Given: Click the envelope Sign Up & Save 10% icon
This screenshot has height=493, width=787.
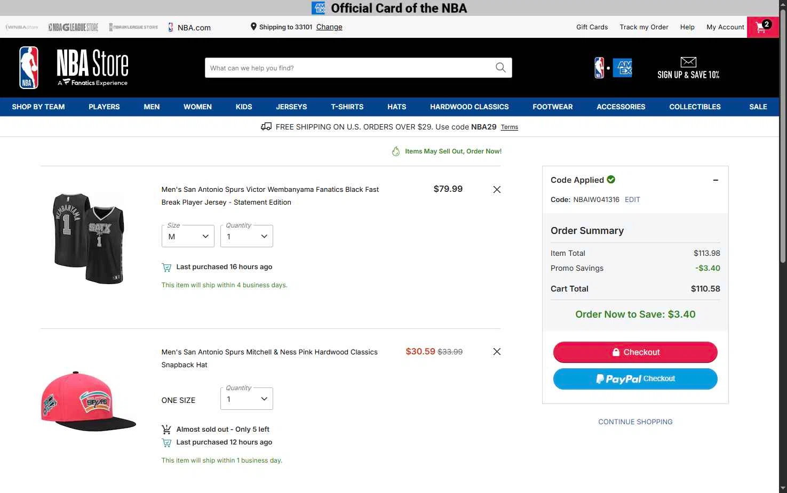Looking at the screenshot, I should pos(688,62).
